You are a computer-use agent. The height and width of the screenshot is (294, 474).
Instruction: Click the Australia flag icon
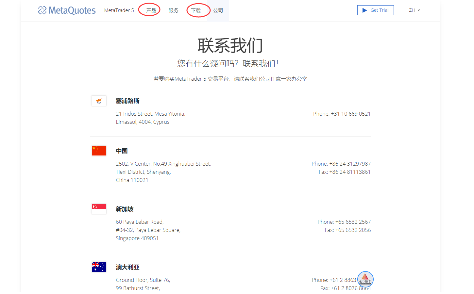click(99, 267)
